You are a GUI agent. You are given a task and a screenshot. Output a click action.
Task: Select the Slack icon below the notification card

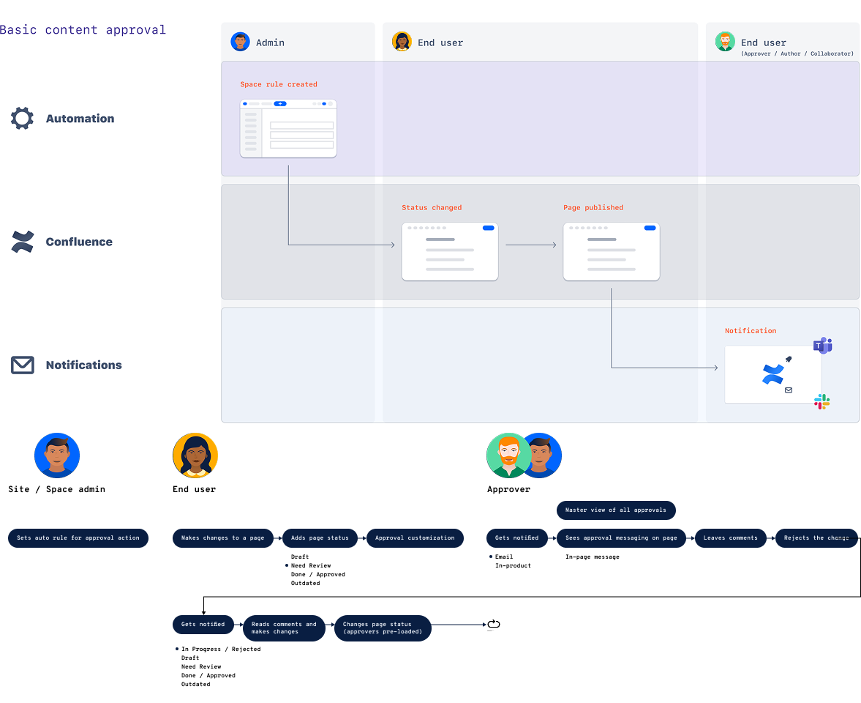click(821, 401)
